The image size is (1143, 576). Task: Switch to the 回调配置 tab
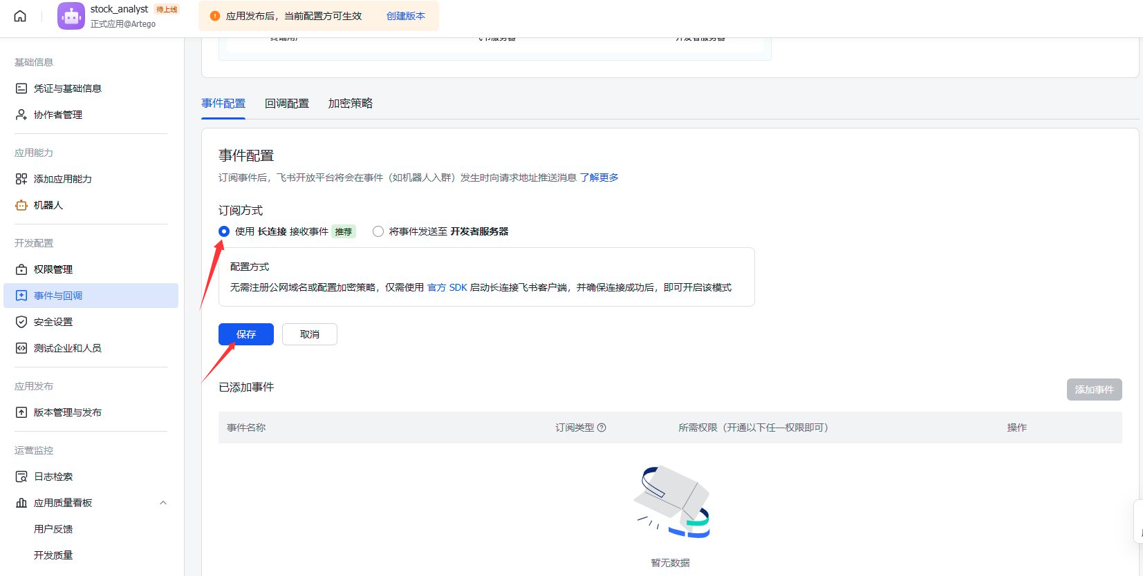point(287,104)
